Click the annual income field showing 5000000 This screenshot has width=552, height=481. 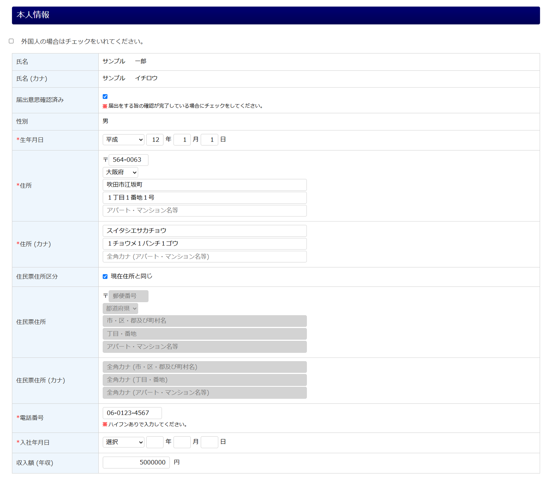click(136, 462)
